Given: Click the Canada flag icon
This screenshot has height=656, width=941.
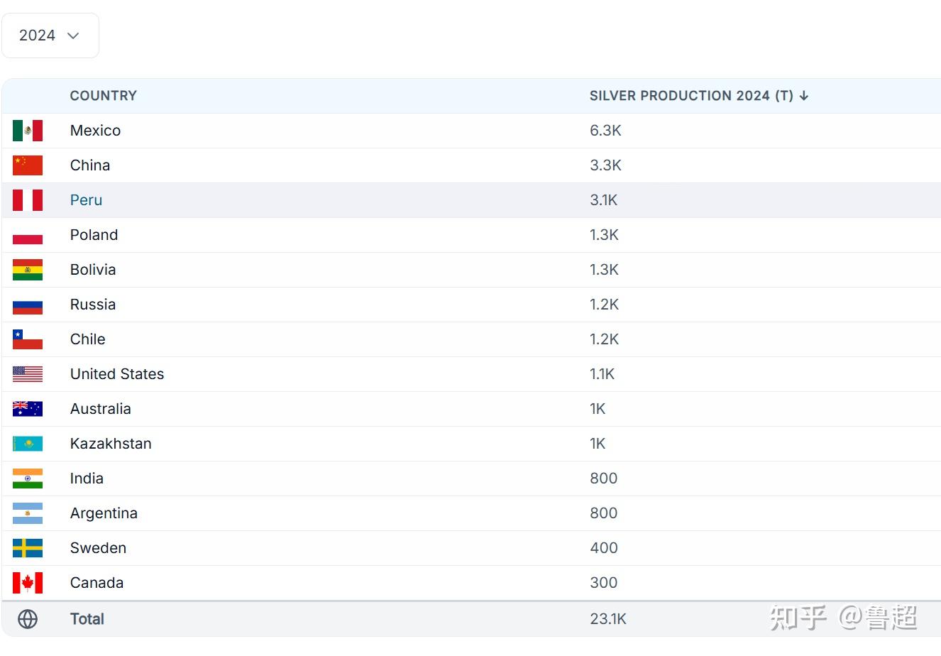Looking at the screenshot, I should 28,583.
